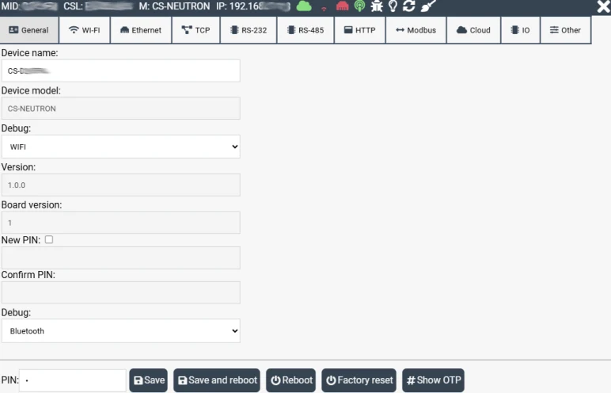
Task: Click the PIN field at bottom
Action: point(73,380)
